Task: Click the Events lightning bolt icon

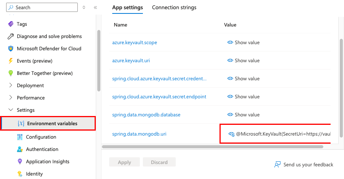Action: [x=11, y=61]
